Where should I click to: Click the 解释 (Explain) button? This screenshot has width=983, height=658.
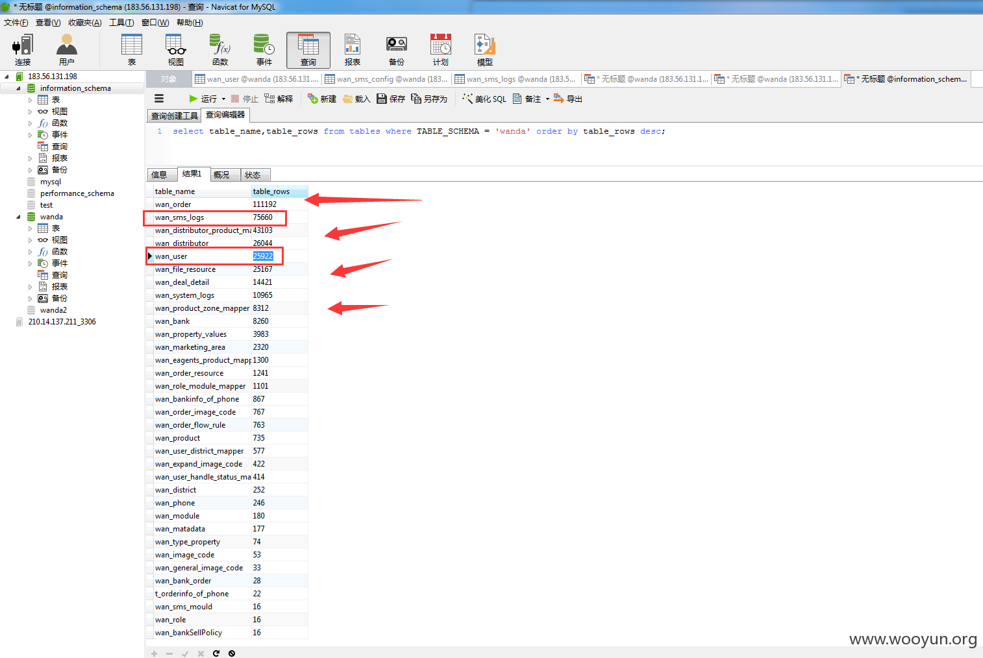pos(279,99)
